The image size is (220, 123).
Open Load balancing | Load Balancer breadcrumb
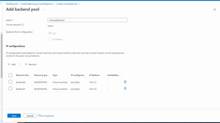[x=37, y=4]
